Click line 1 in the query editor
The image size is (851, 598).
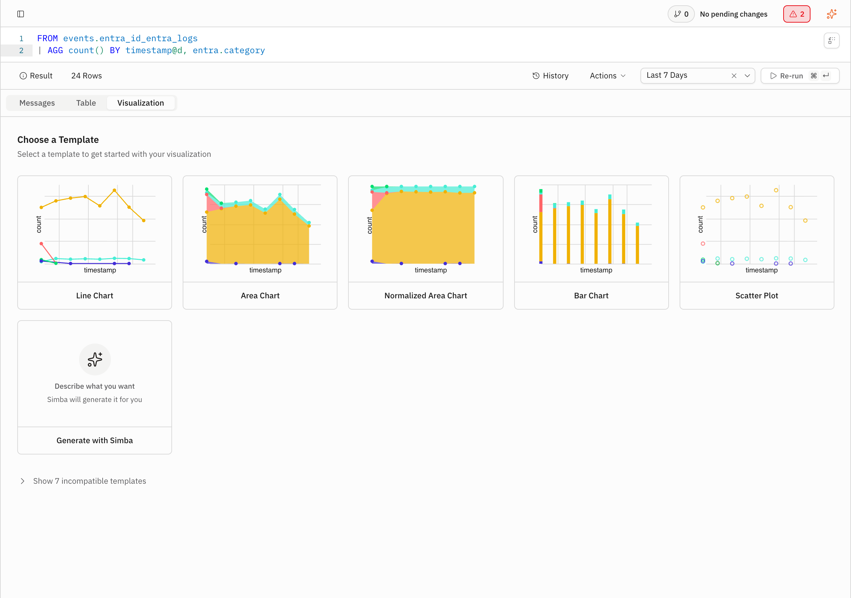[x=117, y=38]
